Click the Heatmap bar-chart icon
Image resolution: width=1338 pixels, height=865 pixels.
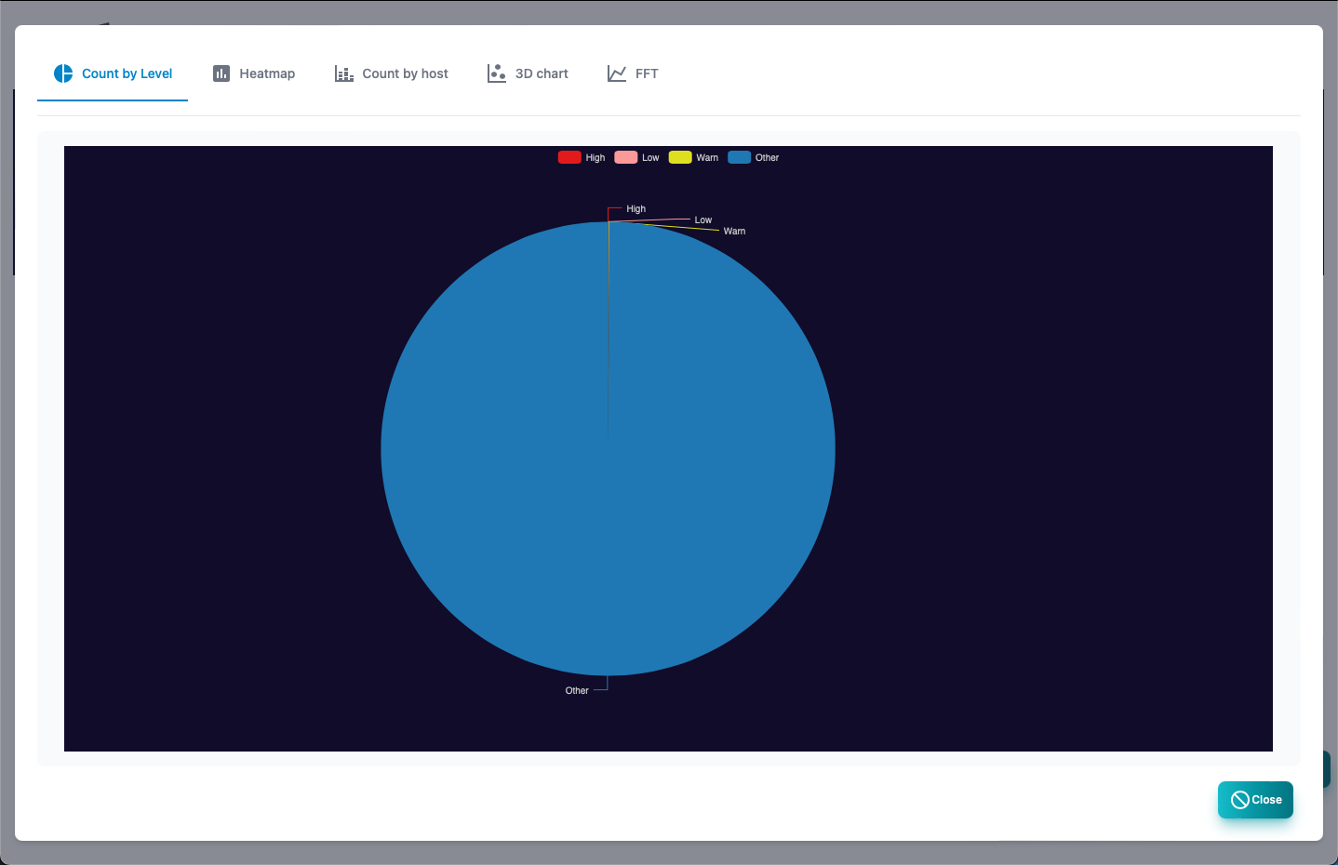(221, 73)
